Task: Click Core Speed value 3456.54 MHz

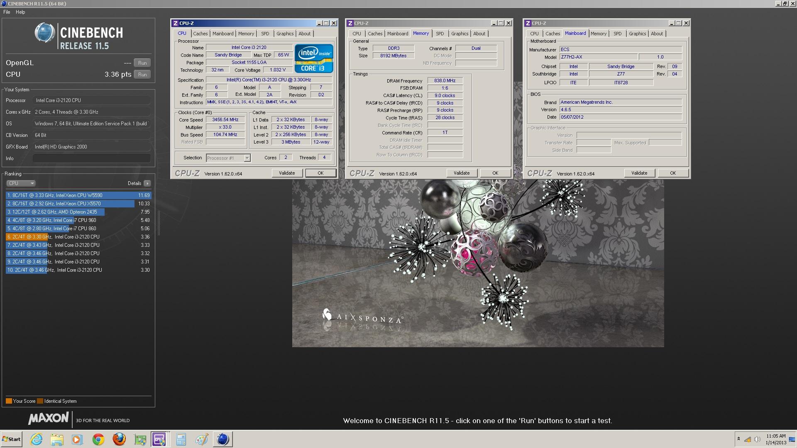Action: click(x=225, y=120)
